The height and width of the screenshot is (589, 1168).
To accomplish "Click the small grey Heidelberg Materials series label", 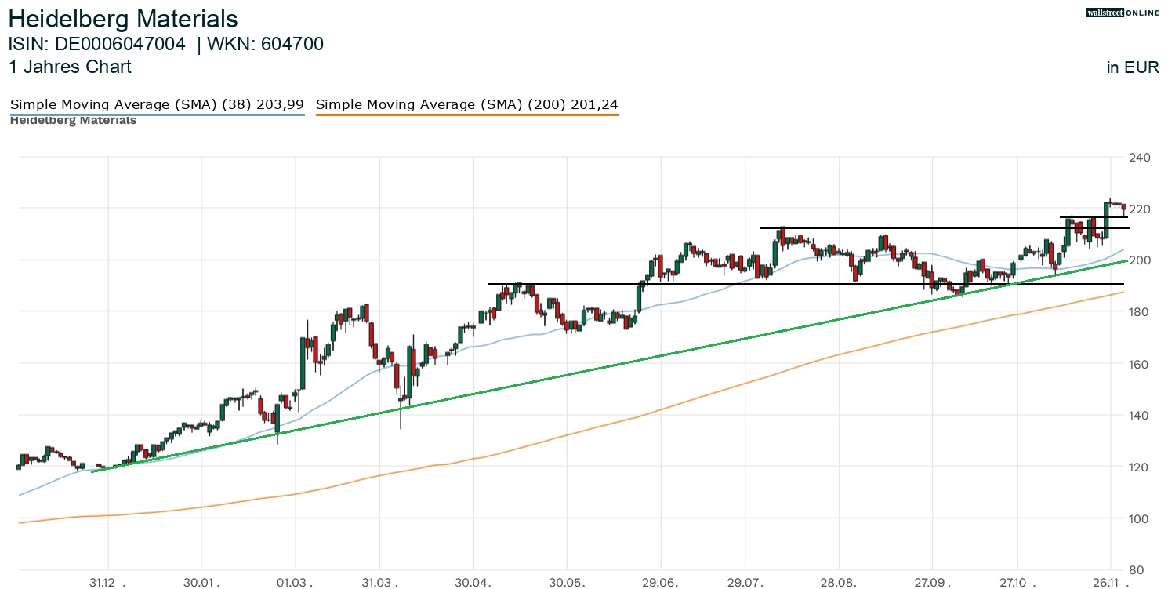I will click(73, 121).
